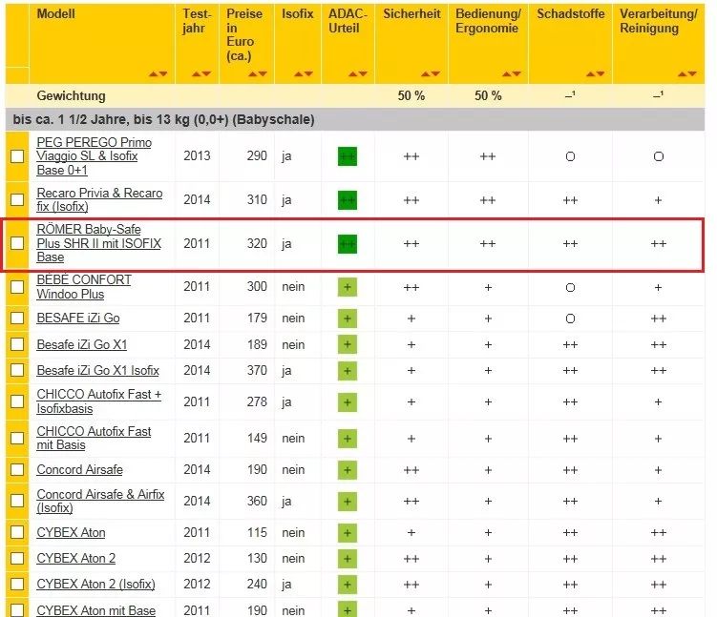The image size is (717, 617).
Task: Sort Verarbeitung/Reinigung descending down arrow
Action: point(692,73)
